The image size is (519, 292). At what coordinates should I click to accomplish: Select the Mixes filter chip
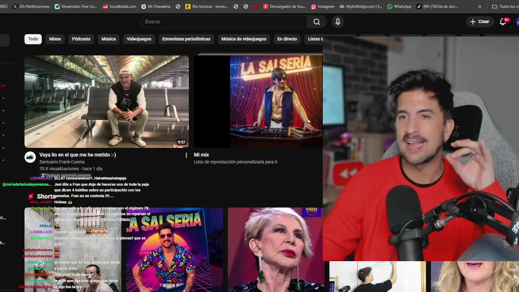click(x=55, y=39)
